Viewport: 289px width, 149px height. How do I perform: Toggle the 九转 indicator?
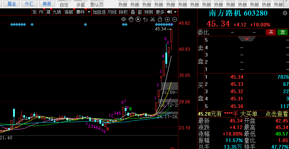point(57,12)
